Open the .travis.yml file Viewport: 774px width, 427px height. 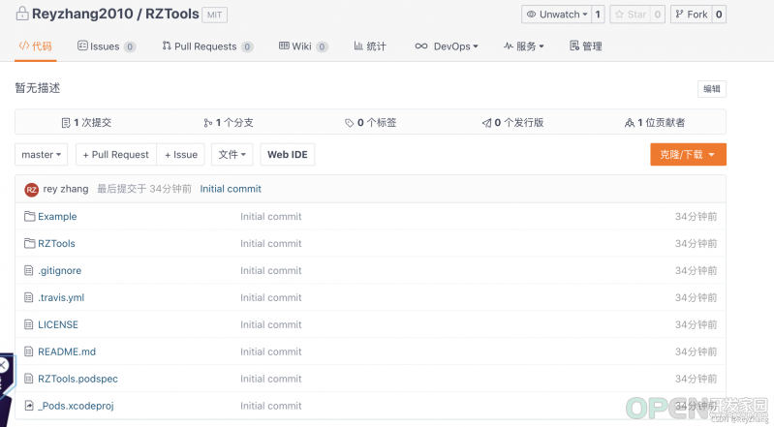tap(61, 297)
